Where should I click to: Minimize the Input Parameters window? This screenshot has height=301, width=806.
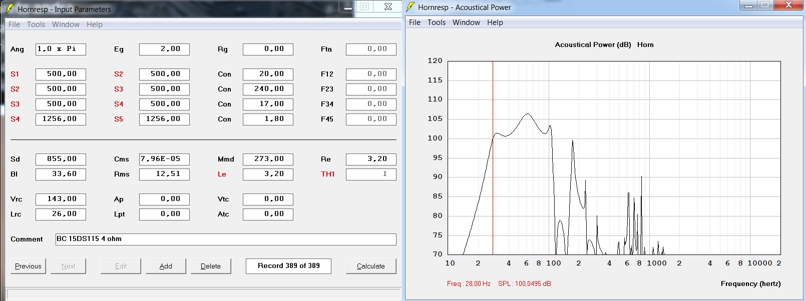coord(347,7)
